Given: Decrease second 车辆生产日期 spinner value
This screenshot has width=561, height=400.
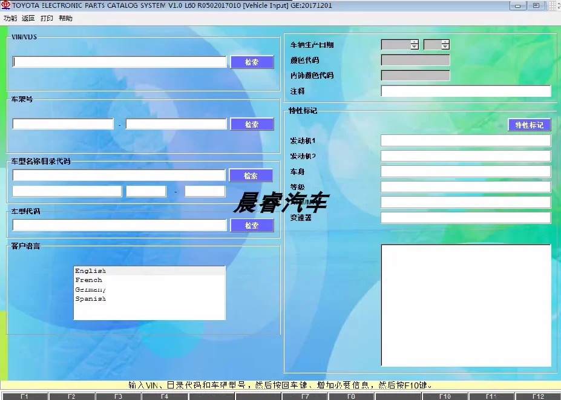Looking at the screenshot, I should pyautogui.click(x=445, y=47).
